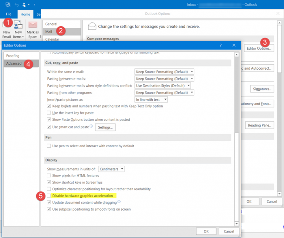Click the Undo arrow in quick access toolbar
This screenshot has width=284, height=238.
pyautogui.click(x=17, y=5)
